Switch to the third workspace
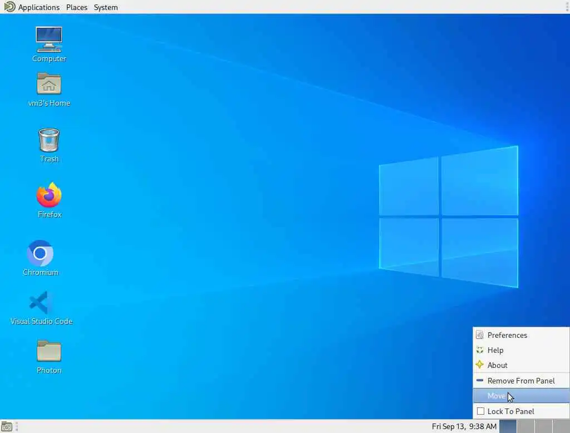This screenshot has height=433, width=570. pos(543,426)
